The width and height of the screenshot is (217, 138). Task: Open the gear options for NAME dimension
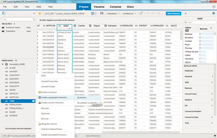point(33,101)
